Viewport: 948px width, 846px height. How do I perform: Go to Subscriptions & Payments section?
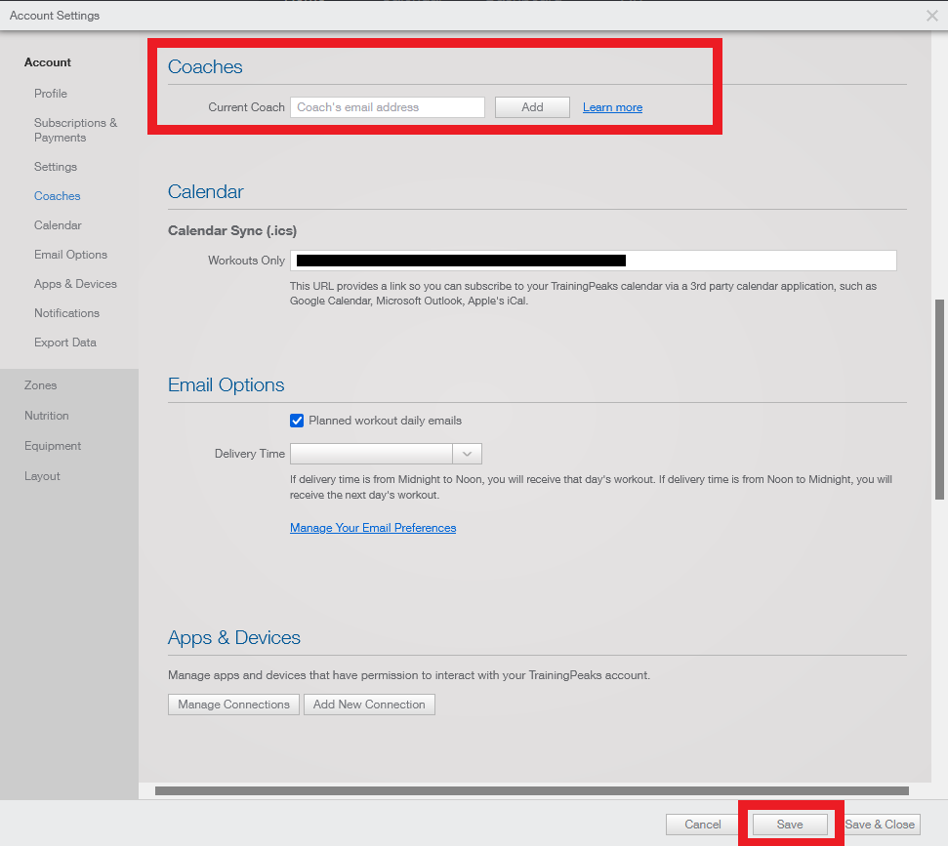(75, 130)
